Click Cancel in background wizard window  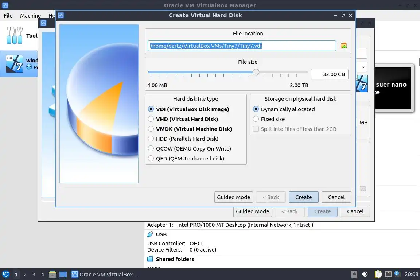click(x=355, y=211)
